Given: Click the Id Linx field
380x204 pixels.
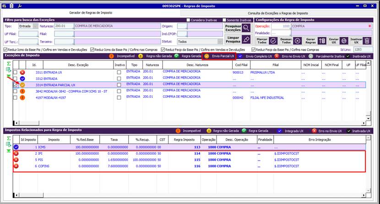Looking at the screenshot, I should point(363,50).
